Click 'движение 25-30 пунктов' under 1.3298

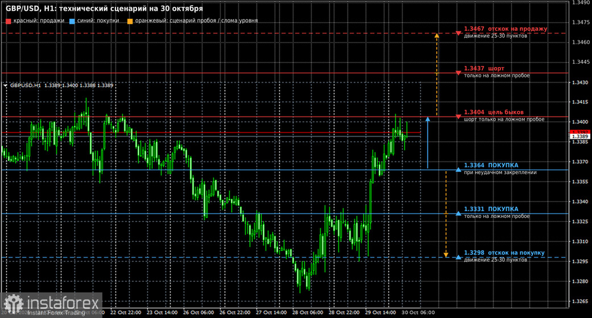pyautogui.click(x=495, y=260)
